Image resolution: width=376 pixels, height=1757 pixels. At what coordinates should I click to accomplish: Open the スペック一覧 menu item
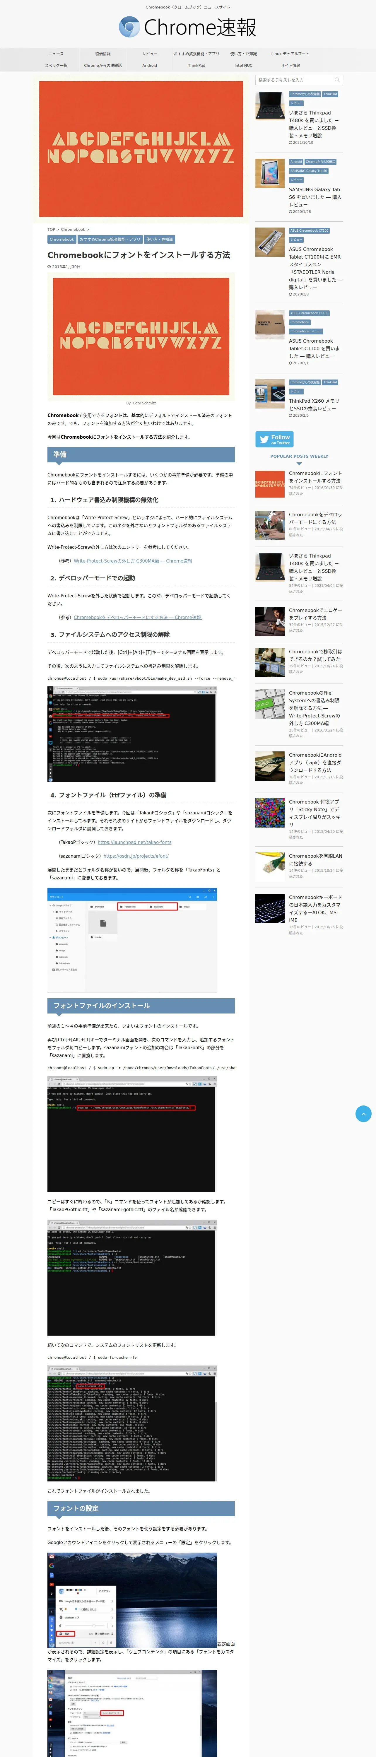(56, 66)
